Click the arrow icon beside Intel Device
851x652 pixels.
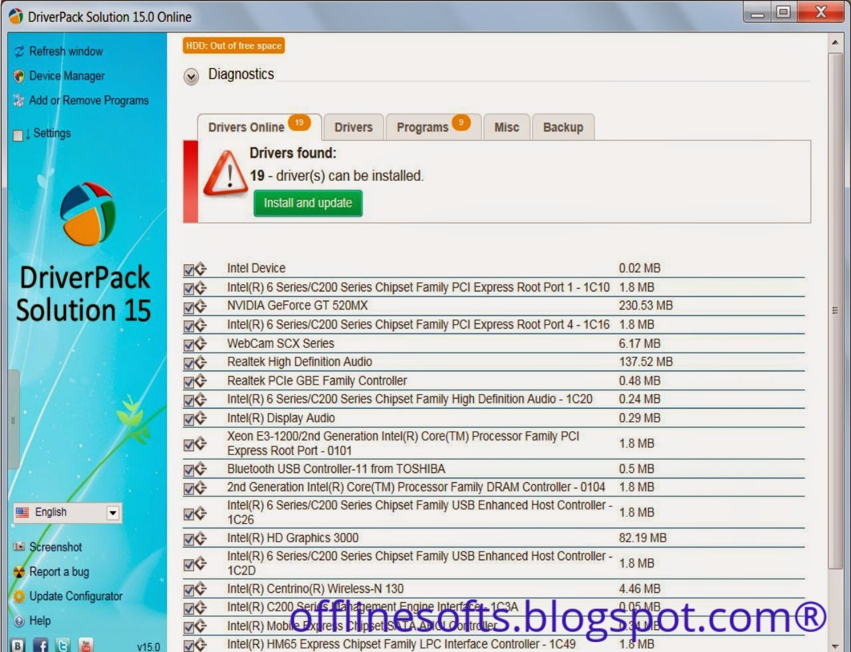[201, 269]
